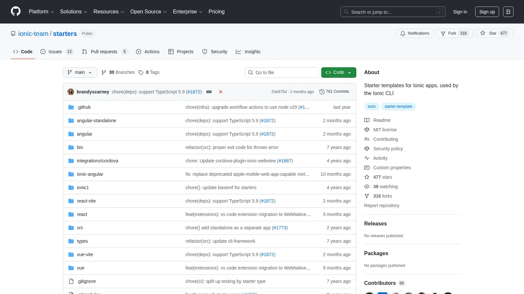Open the angular folder
524x294 pixels.
[84, 134]
